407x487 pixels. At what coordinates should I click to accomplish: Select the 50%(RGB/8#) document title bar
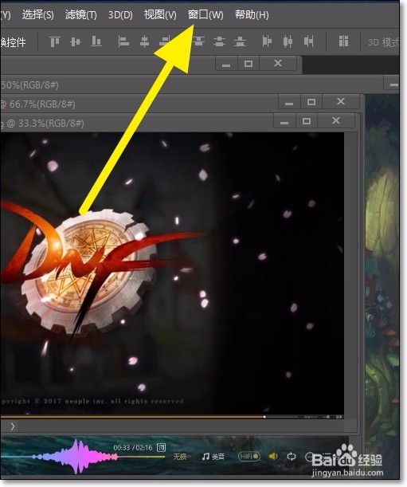[198, 84]
